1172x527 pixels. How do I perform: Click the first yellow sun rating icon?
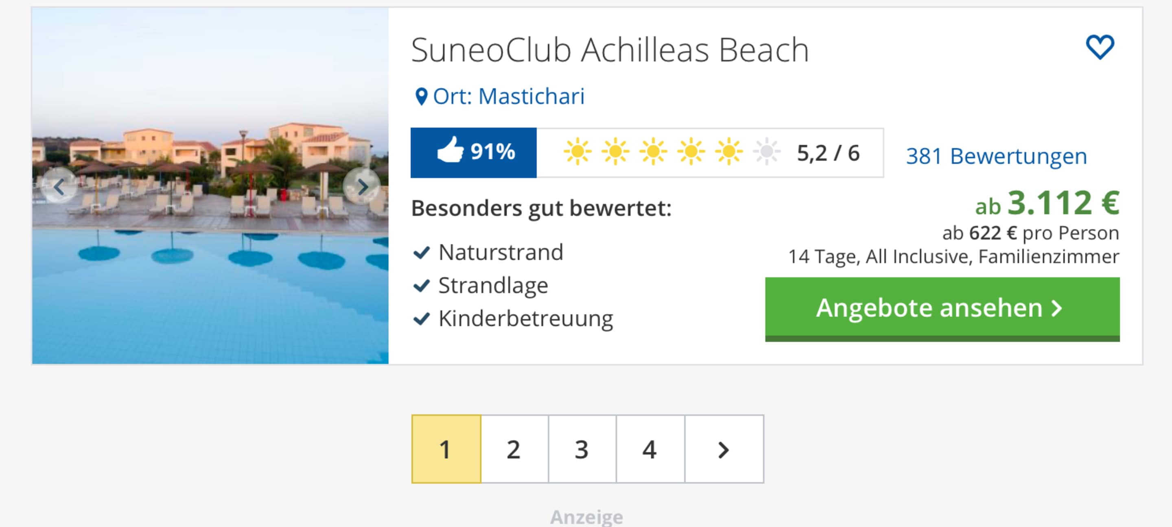coord(577,151)
